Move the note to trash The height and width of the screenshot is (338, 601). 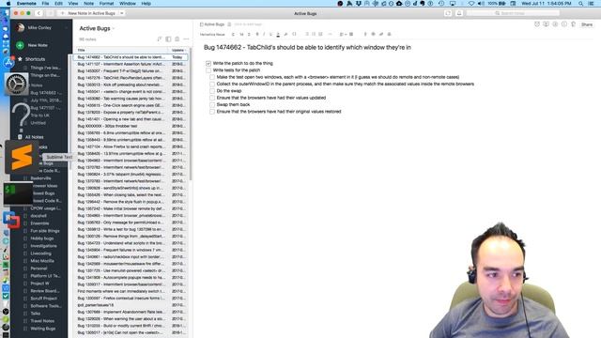pyautogui.click(x=574, y=24)
